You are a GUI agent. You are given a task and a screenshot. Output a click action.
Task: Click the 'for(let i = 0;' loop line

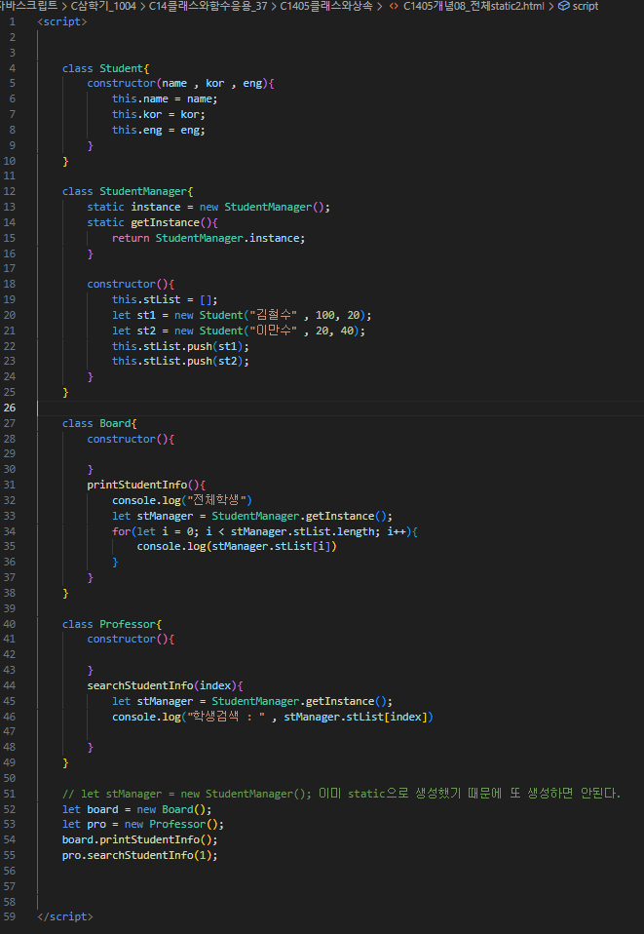(x=265, y=531)
